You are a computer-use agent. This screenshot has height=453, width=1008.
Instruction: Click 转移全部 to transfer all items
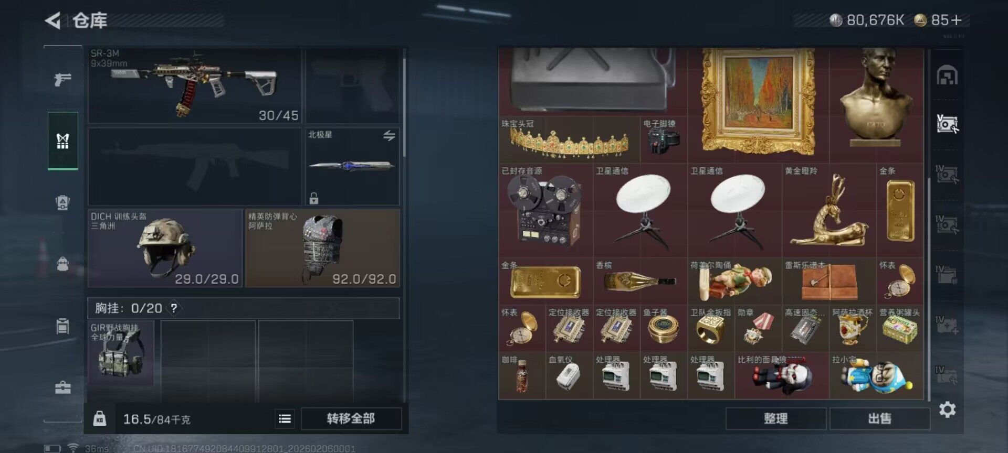pyautogui.click(x=351, y=418)
